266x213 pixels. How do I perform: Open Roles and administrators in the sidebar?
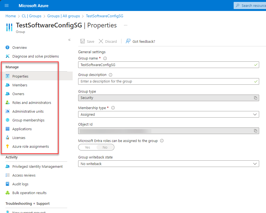coord(32,103)
